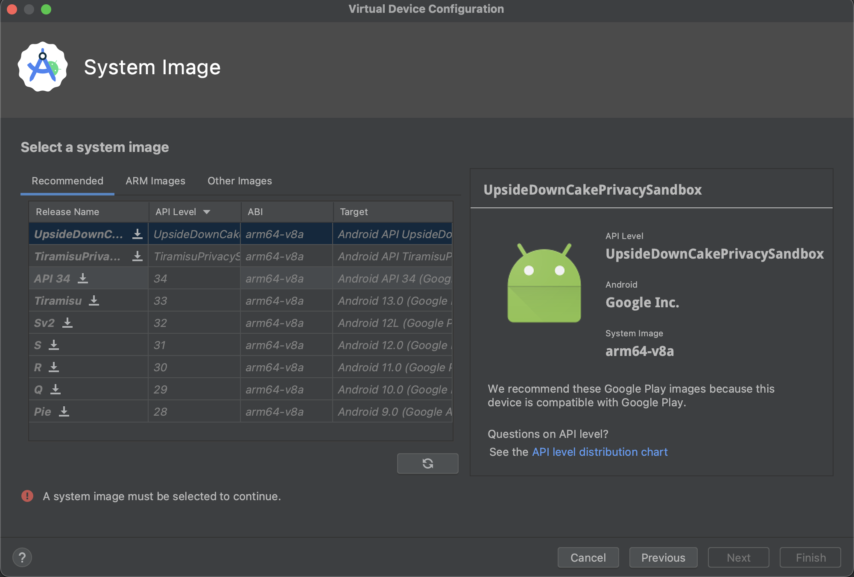
Task: Switch to the ARM Images tab
Action: pos(155,181)
